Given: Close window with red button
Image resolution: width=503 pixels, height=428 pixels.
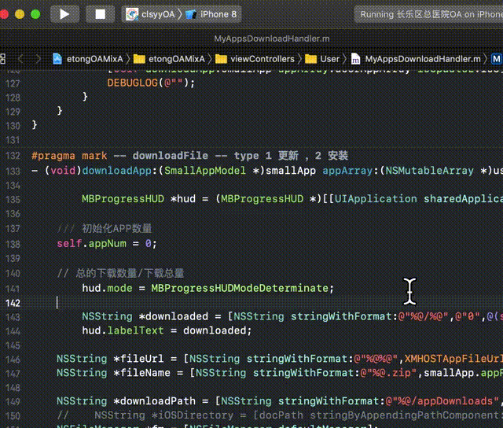Looking at the screenshot, I should 4,14.
